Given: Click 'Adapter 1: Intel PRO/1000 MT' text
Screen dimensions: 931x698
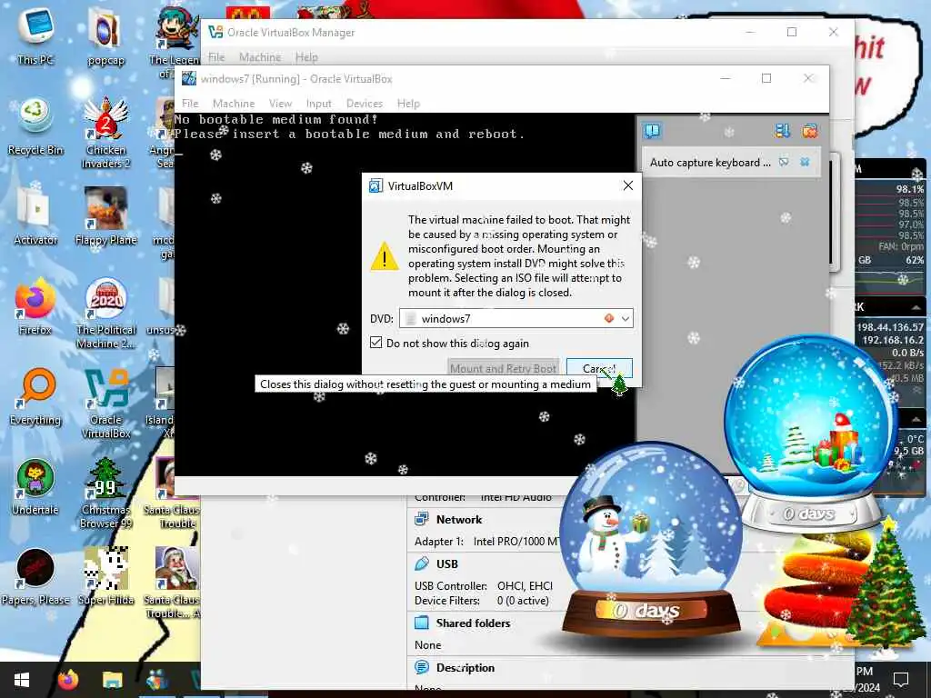Looking at the screenshot, I should tap(487, 542).
